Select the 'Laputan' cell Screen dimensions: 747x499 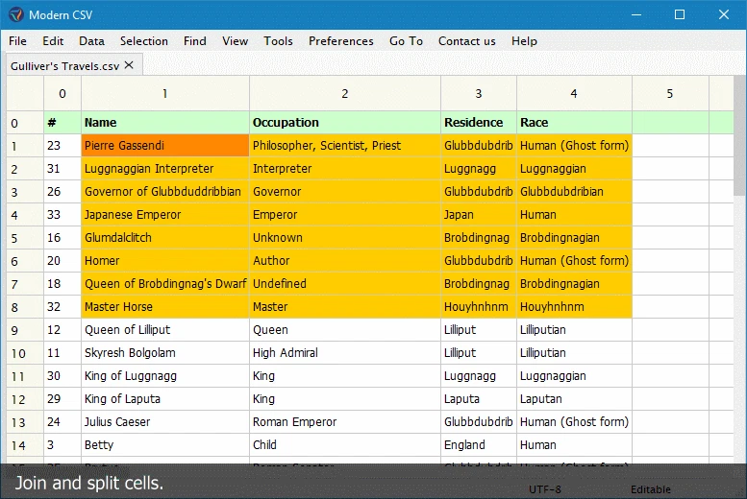pos(574,399)
